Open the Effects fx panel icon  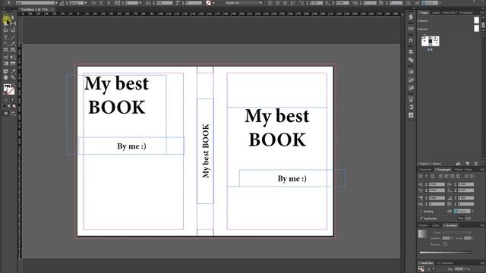coord(411,40)
